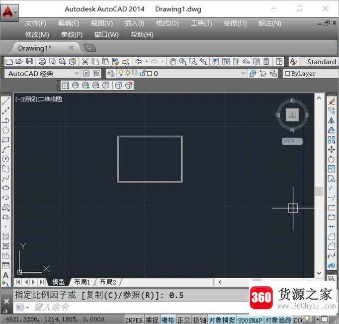This screenshot has height=324, width=339.
Task: Select the Spline draw tool
Action: pos(6,178)
